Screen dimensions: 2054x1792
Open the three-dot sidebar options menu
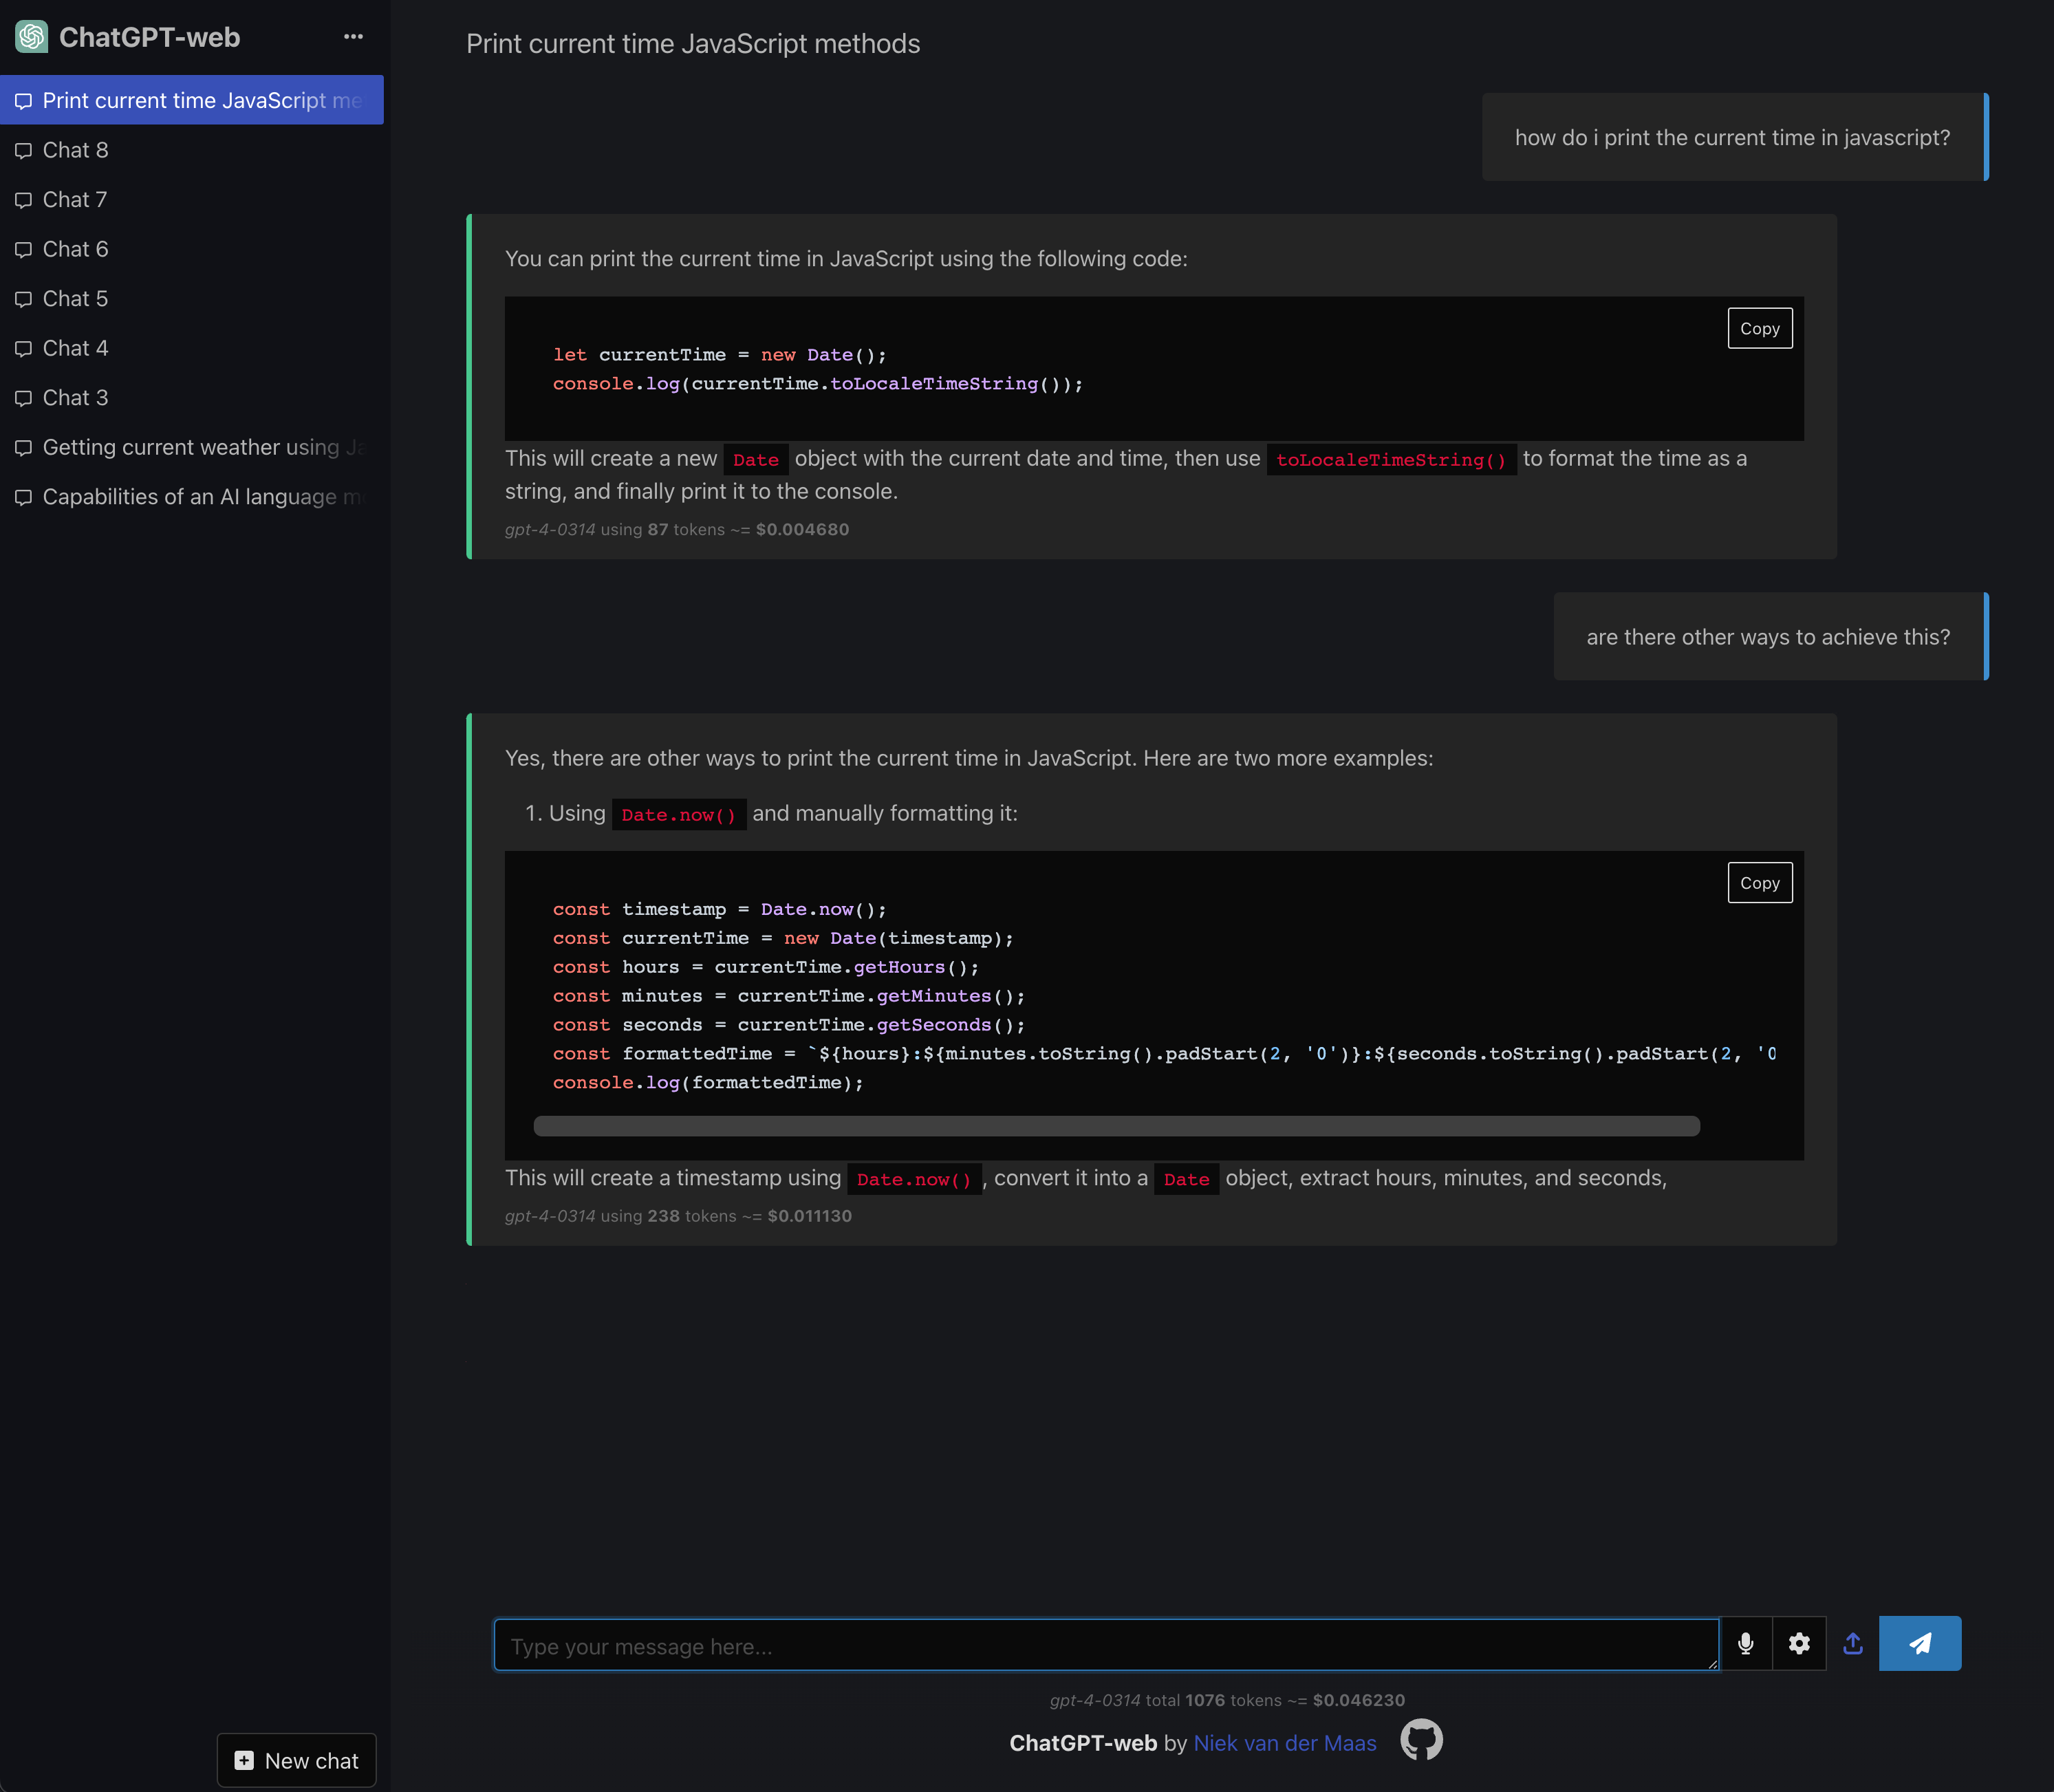point(353,36)
